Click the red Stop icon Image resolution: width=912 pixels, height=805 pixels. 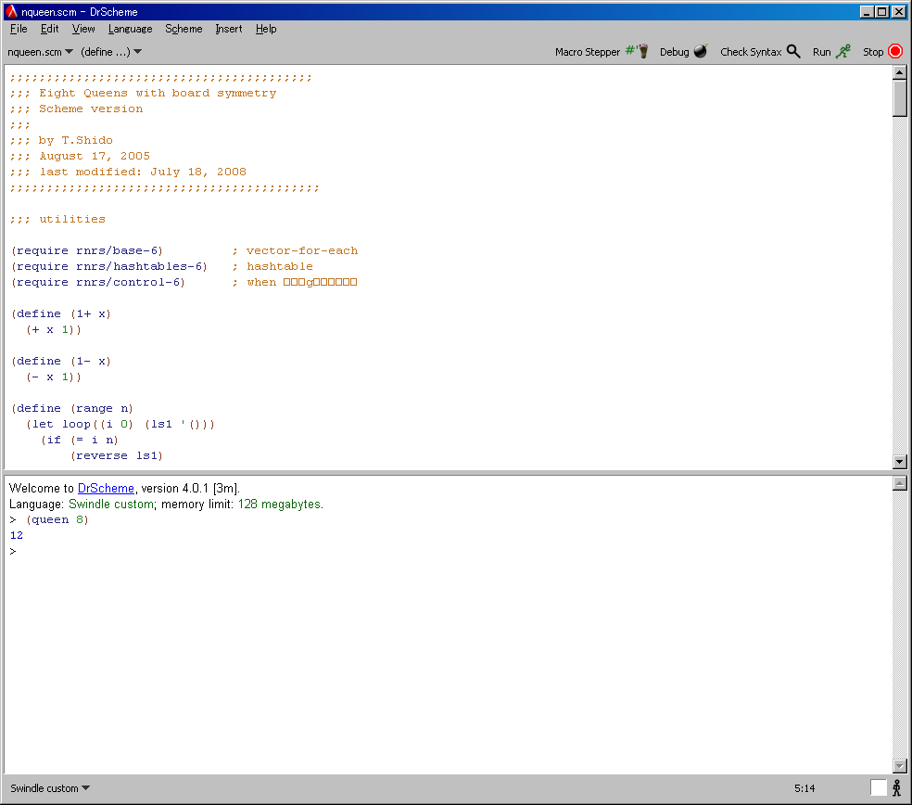(x=895, y=51)
